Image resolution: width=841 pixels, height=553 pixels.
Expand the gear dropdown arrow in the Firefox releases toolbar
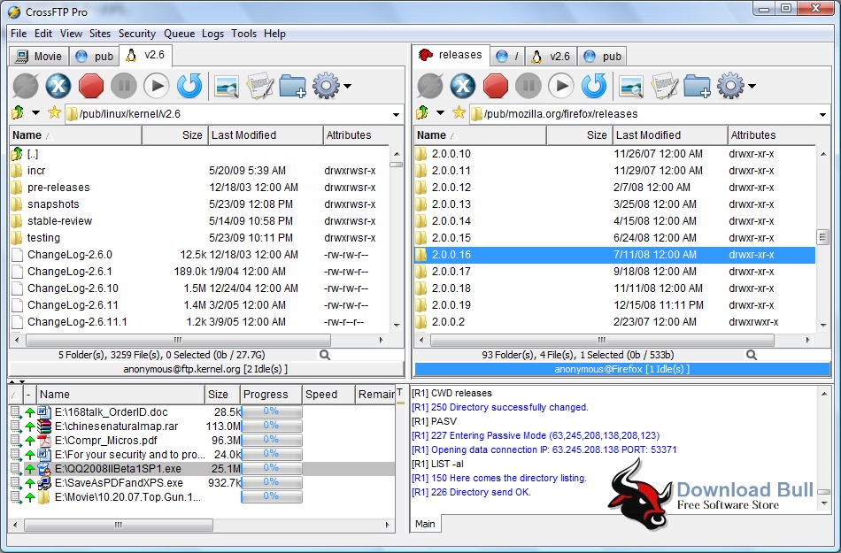(752, 87)
